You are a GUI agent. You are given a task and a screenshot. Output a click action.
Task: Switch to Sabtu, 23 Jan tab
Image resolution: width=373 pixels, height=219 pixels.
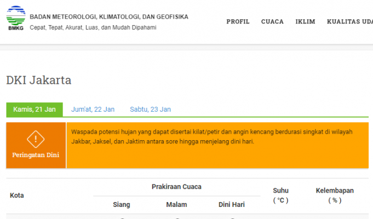click(x=150, y=109)
